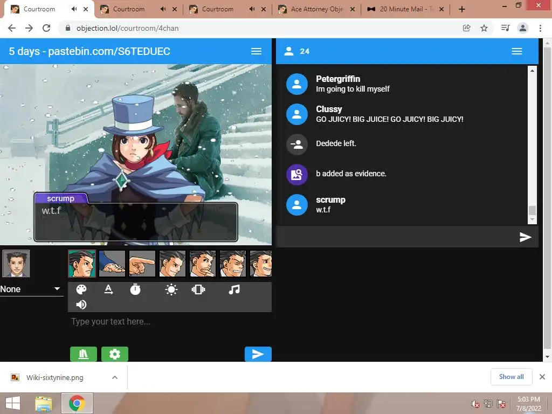Viewport: 552px width, 414px height.
Task: Switch to the 20 Minute Mail tab
Action: 405,9
